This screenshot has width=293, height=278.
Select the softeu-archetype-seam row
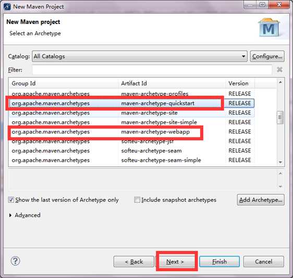click(132, 151)
